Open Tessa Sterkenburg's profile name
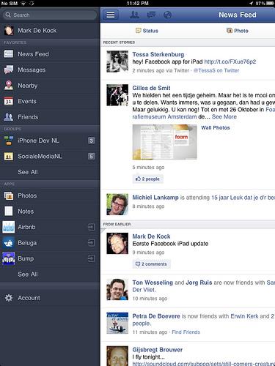The width and height of the screenshot is (275, 366). pyautogui.click(x=158, y=54)
